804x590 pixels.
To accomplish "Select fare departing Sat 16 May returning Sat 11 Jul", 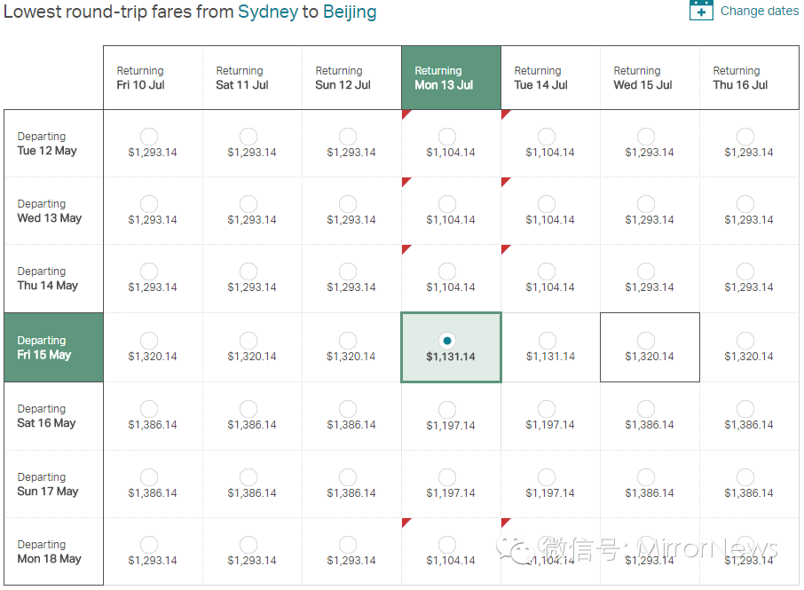I will pyautogui.click(x=248, y=409).
